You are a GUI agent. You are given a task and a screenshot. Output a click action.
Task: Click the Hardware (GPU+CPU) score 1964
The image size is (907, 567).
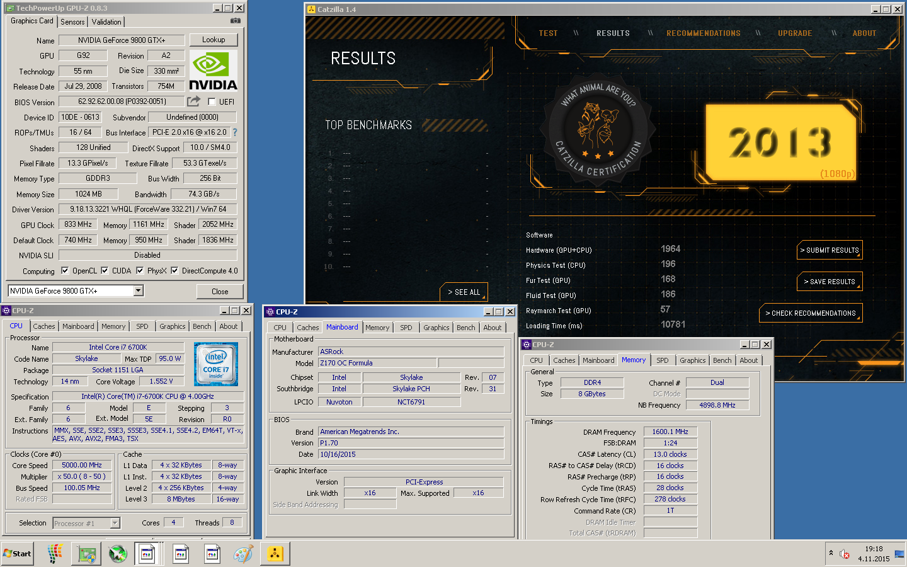point(670,249)
